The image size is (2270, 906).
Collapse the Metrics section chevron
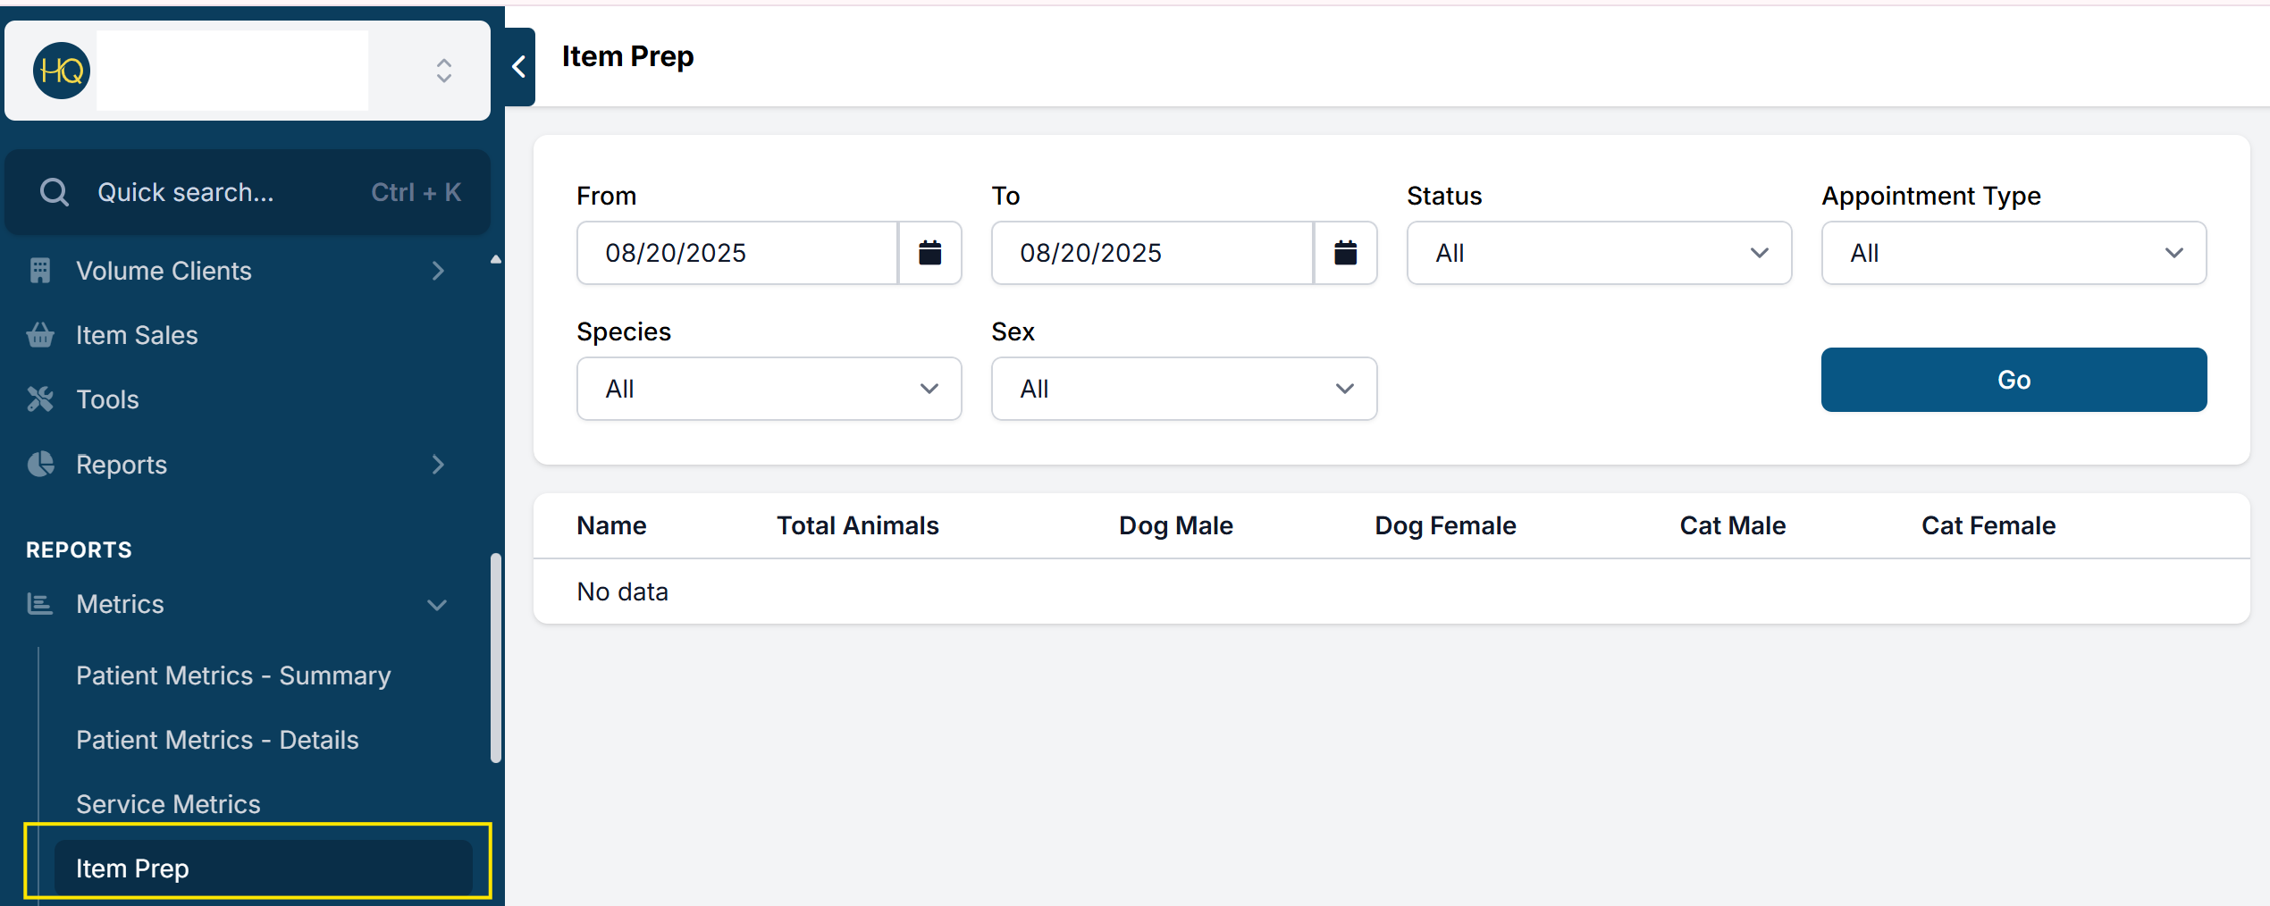click(x=437, y=605)
